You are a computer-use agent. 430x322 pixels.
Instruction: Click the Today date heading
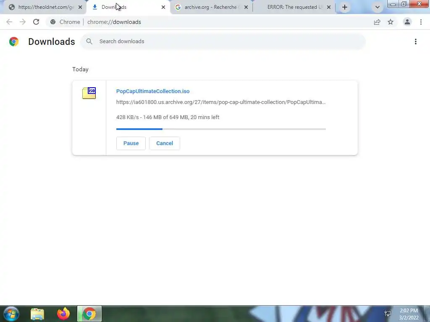click(80, 69)
